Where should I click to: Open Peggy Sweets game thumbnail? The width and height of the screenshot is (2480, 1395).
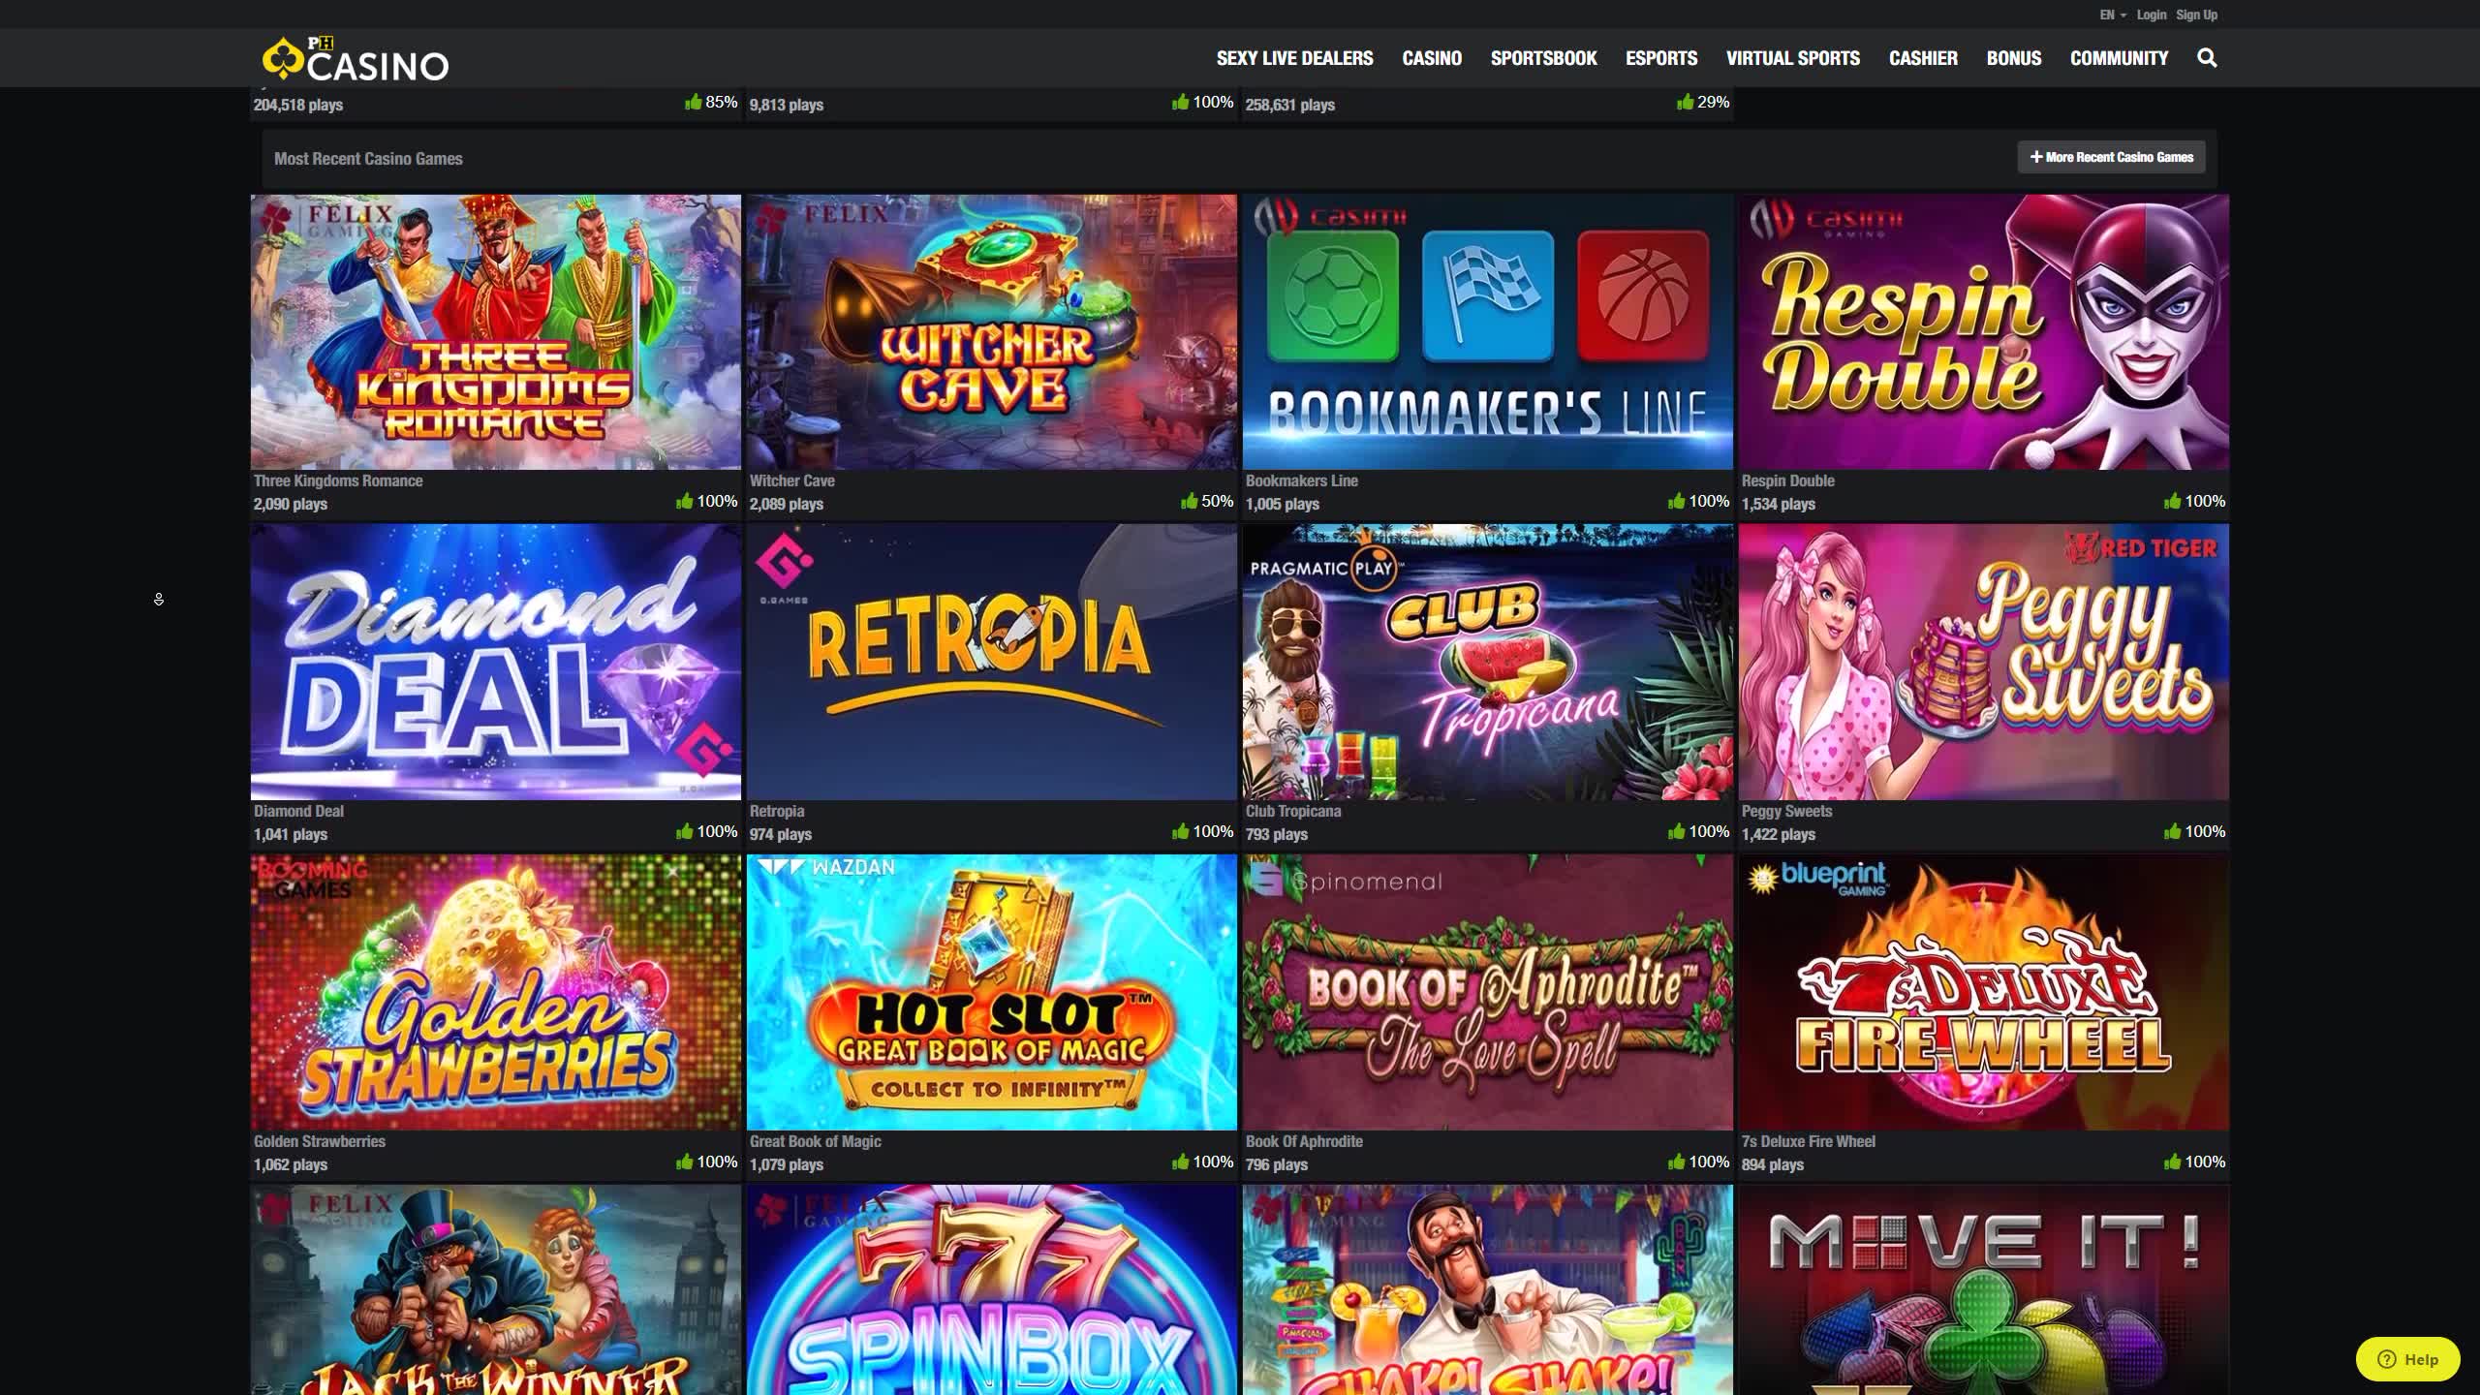(1984, 663)
